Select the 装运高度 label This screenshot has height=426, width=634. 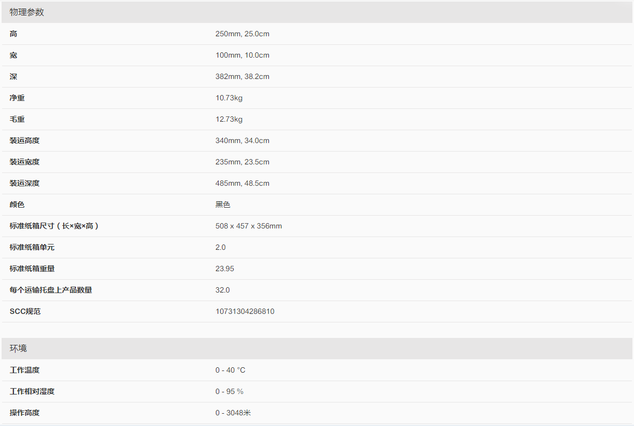(25, 141)
